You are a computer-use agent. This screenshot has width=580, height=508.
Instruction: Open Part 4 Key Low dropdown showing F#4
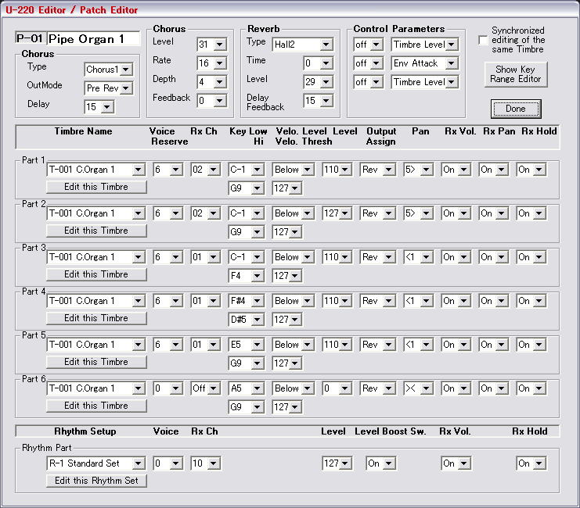(246, 301)
